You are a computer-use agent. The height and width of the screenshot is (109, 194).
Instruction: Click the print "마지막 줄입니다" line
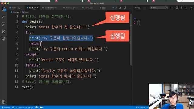pyautogui.click(x=61, y=76)
